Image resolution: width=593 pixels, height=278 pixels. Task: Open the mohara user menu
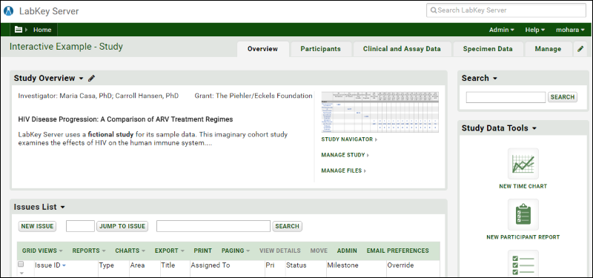click(x=570, y=30)
